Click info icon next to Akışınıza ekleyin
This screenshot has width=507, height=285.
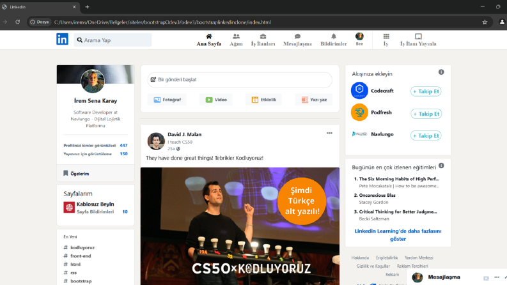click(441, 72)
